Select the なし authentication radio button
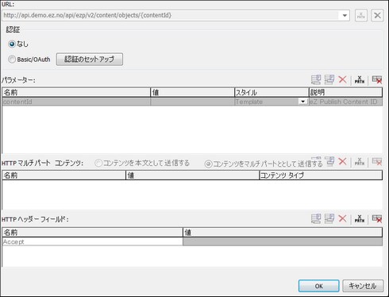This screenshot has height=297, width=389. tap(12, 44)
